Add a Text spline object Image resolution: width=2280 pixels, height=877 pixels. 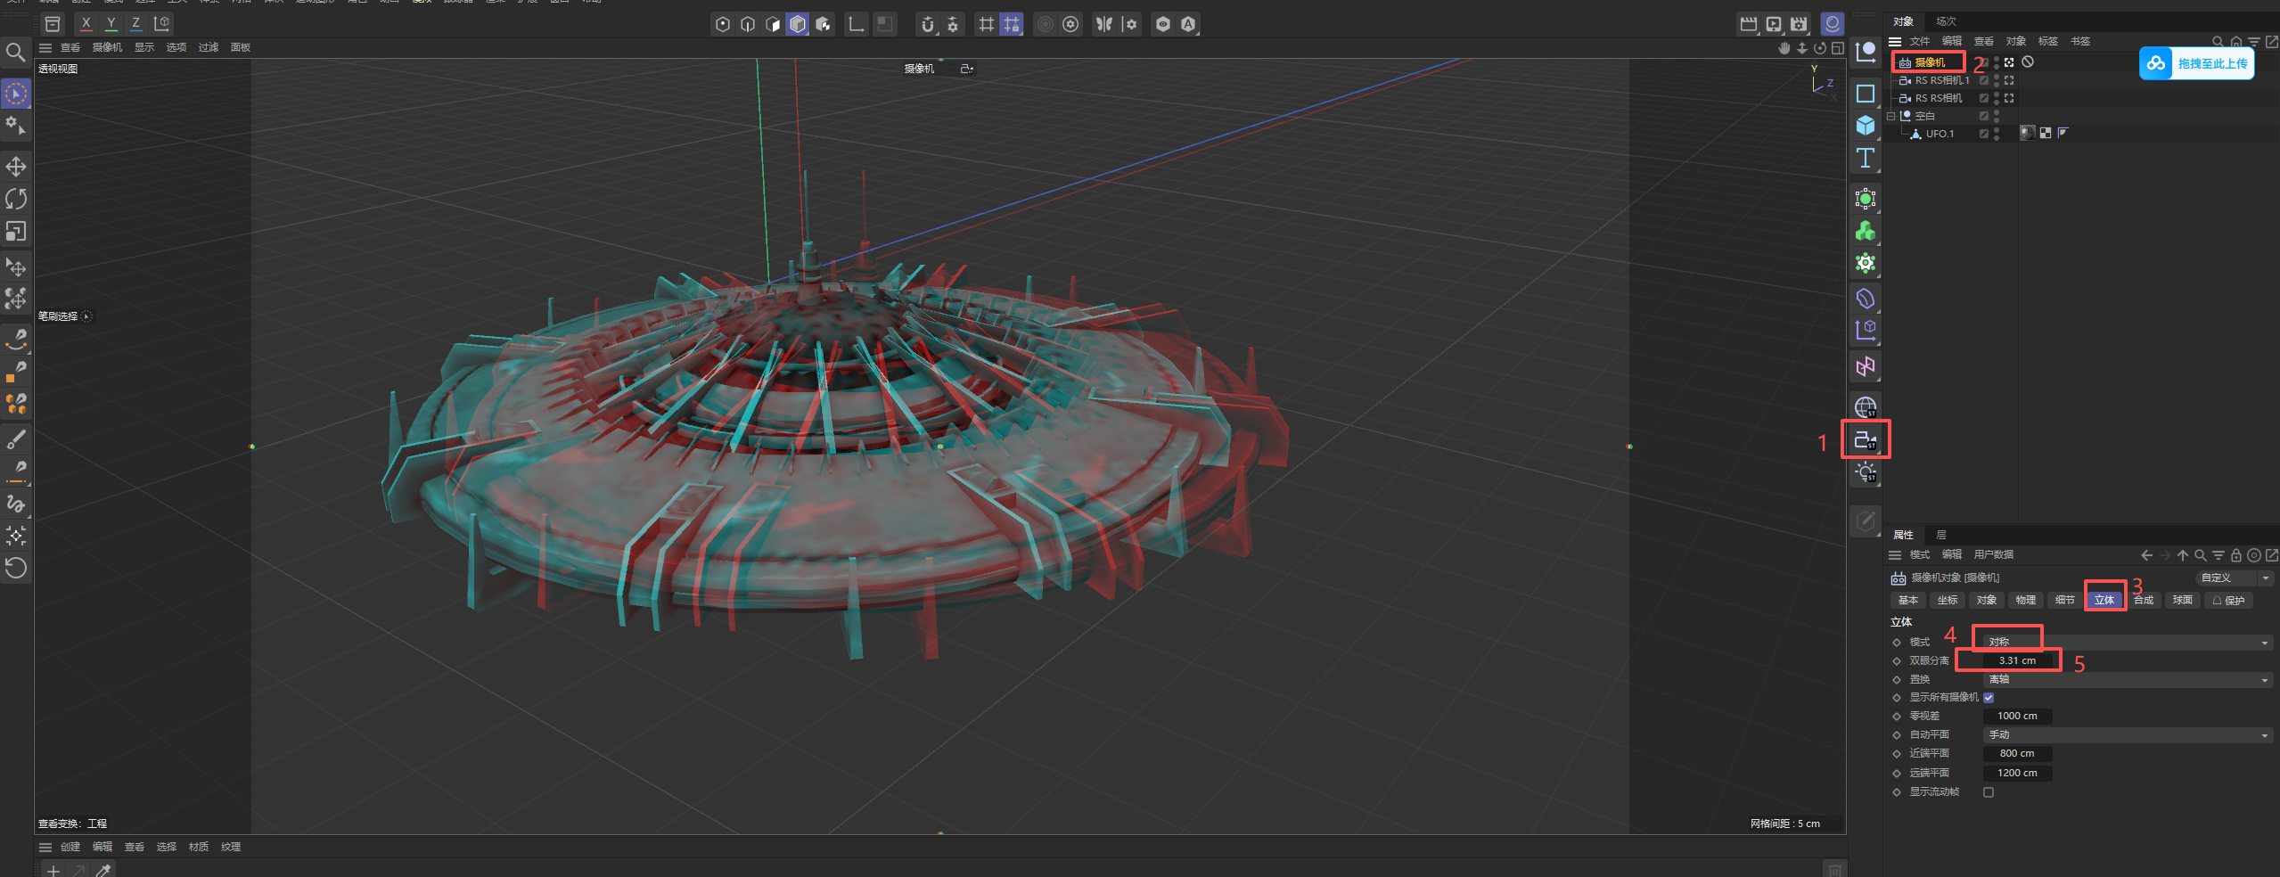tap(1866, 159)
